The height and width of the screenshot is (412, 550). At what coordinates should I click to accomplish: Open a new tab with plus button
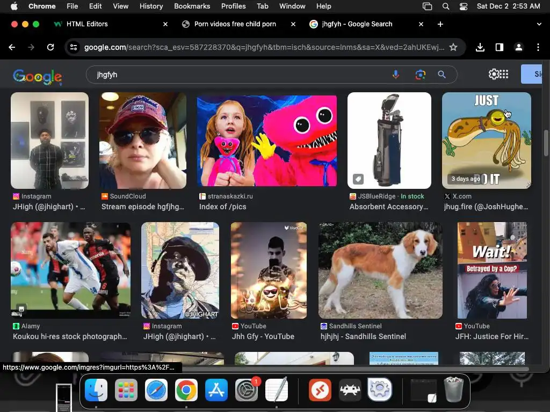pos(440,24)
